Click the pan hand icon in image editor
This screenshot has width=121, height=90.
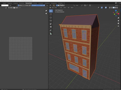click(46, 13)
